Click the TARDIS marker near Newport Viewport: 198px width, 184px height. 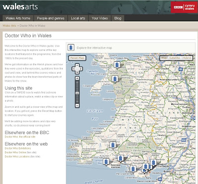click(x=153, y=163)
